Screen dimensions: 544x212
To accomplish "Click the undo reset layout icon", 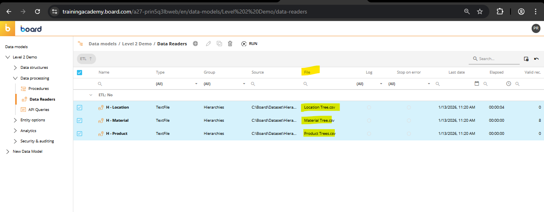I will coord(536,59).
